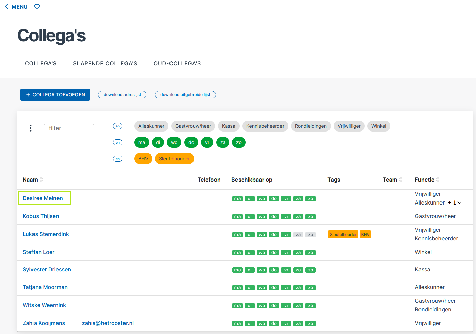This screenshot has width=476, height=334.
Task: Toggle the 'en' switch beside function filters
Action: (x=118, y=126)
